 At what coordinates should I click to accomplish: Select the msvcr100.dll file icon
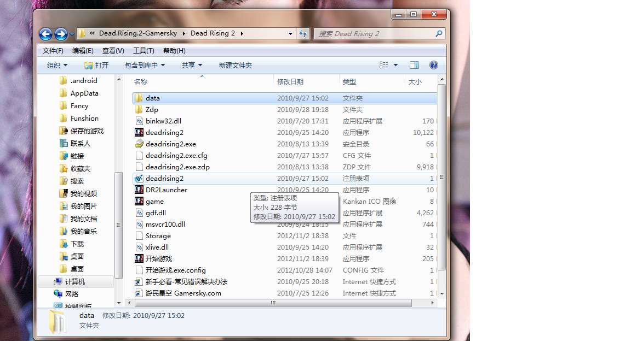click(139, 225)
